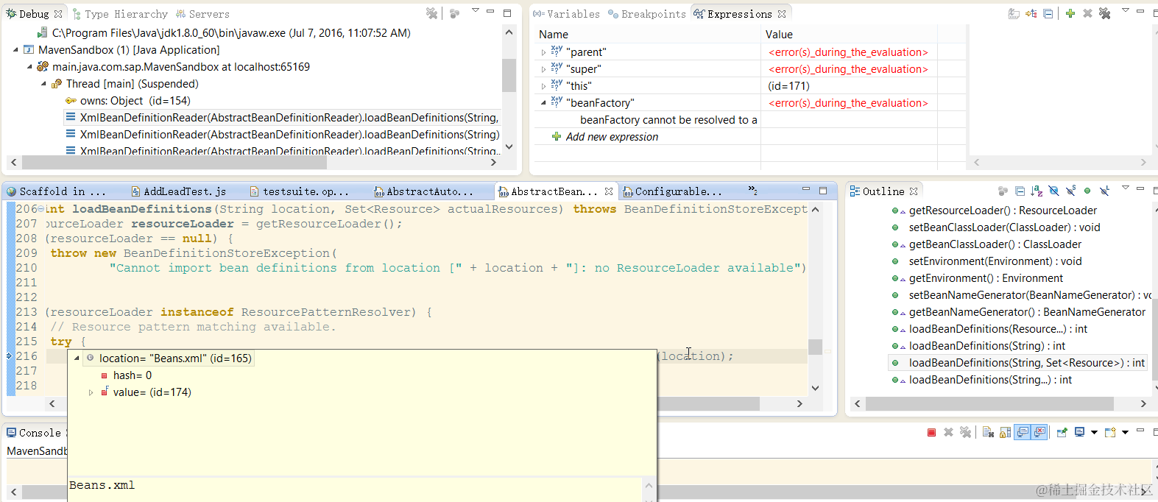Viewport: 1158px width, 502px height.
Task: Remove all expressions with double-X icon
Action: tap(1104, 13)
